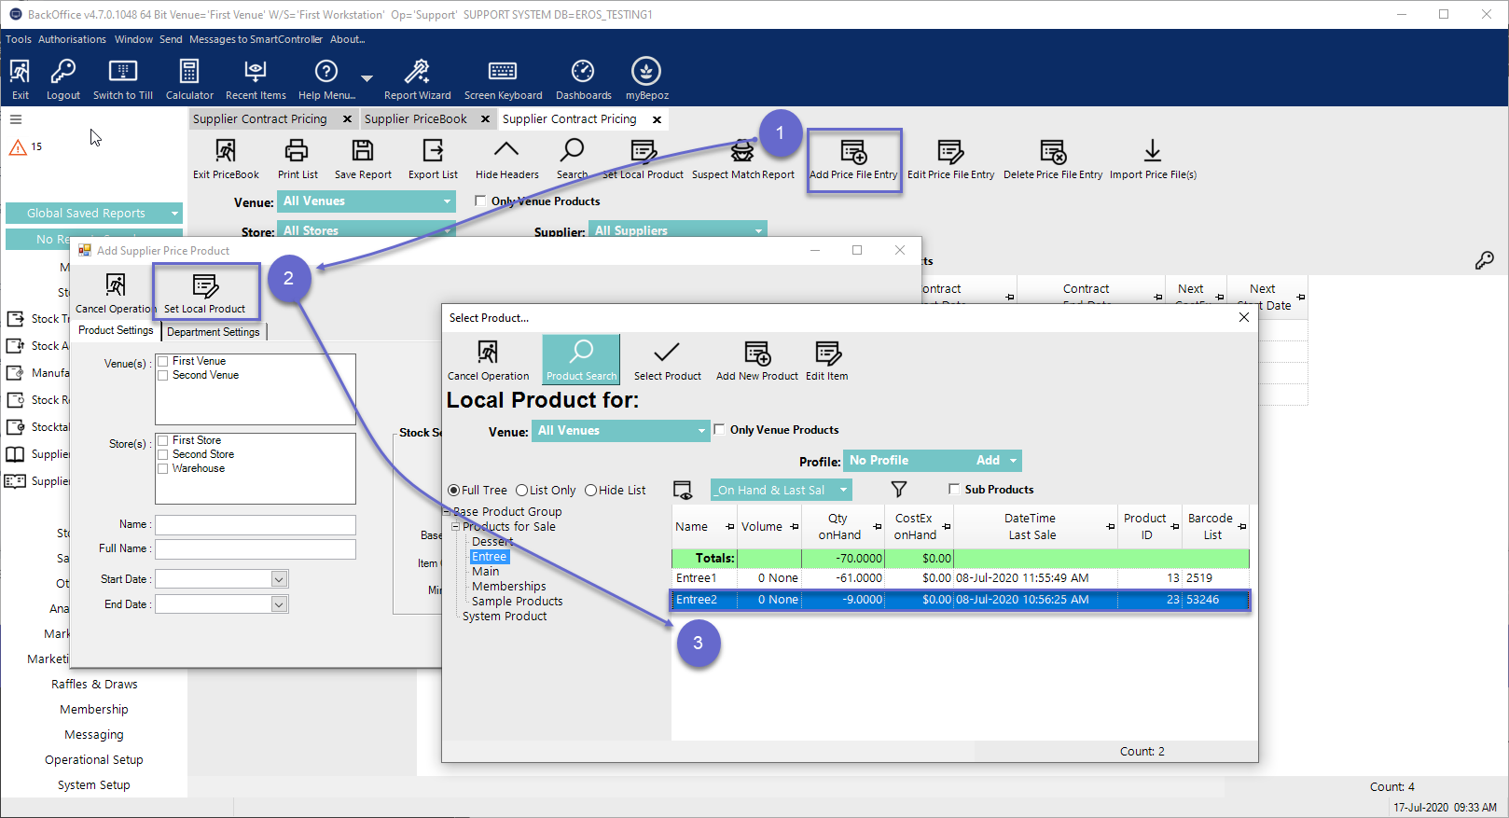
Task: Enable the Sub Products checkbox
Action: (x=954, y=489)
